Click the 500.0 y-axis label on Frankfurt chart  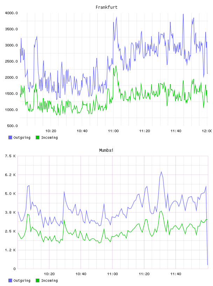click(x=12, y=126)
